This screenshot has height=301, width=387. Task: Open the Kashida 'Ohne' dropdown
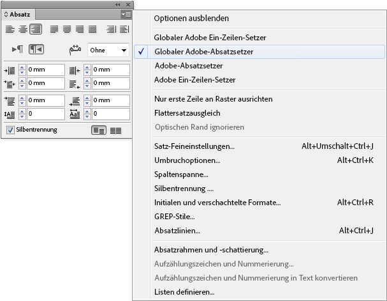point(108,50)
